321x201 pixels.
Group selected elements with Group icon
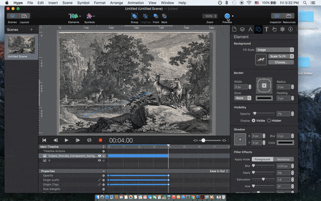134,16
